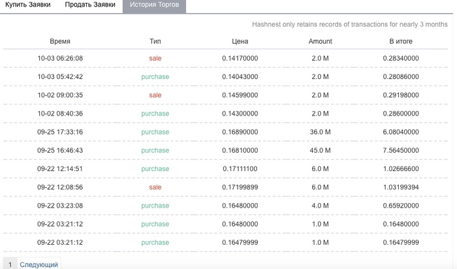Image resolution: width=457 pixels, height=269 pixels.
Task: Click the "В итоге" column header
Action: pyautogui.click(x=401, y=41)
